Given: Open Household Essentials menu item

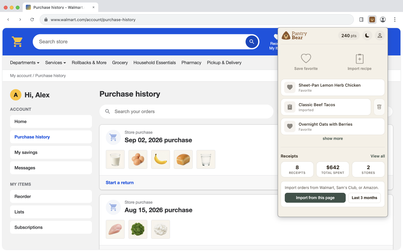Looking at the screenshot, I should (x=155, y=63).
